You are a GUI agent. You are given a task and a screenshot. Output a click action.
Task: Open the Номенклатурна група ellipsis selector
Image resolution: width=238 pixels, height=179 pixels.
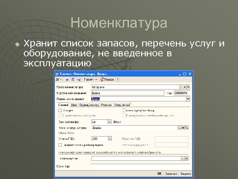coord(179,128)
